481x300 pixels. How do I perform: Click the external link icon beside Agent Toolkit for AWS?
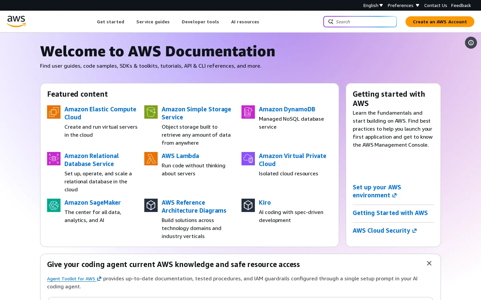99,279
